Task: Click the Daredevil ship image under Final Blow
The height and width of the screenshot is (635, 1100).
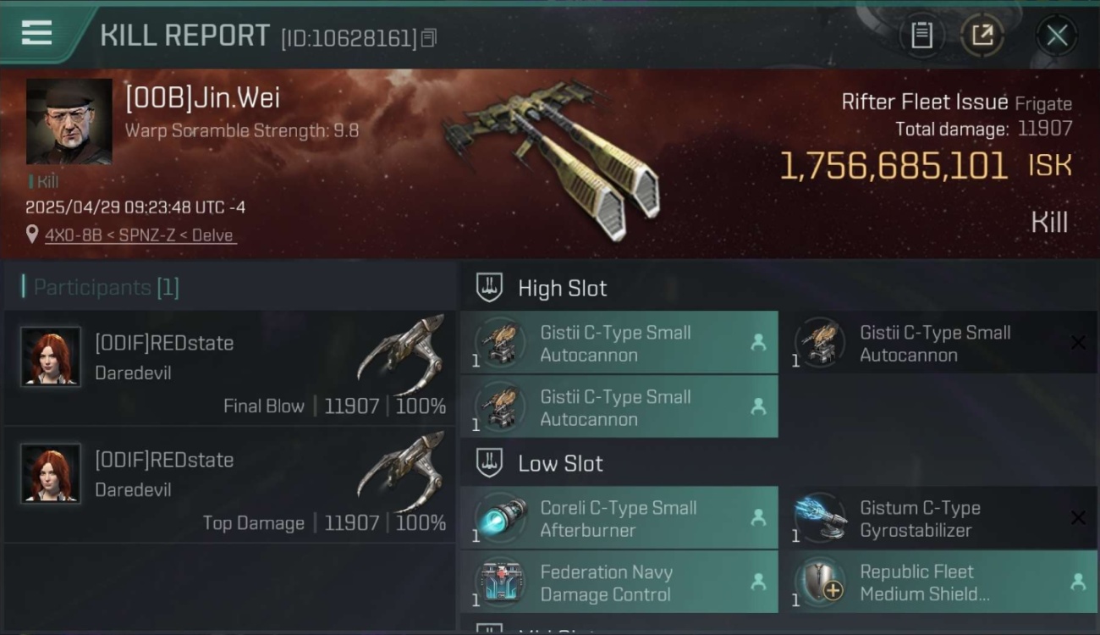Action: pos(401,356)
